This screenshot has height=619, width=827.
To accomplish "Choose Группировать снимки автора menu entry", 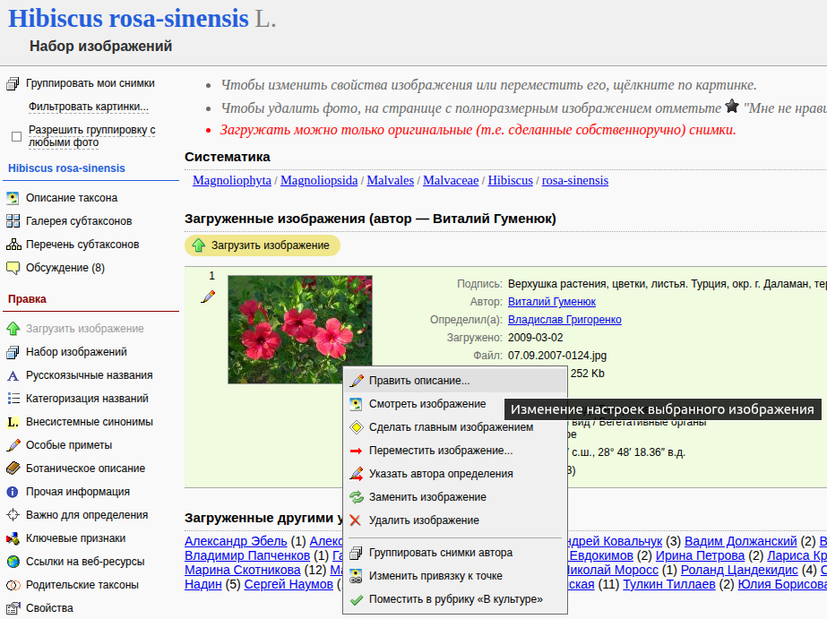I will click(x=455, y=553).
